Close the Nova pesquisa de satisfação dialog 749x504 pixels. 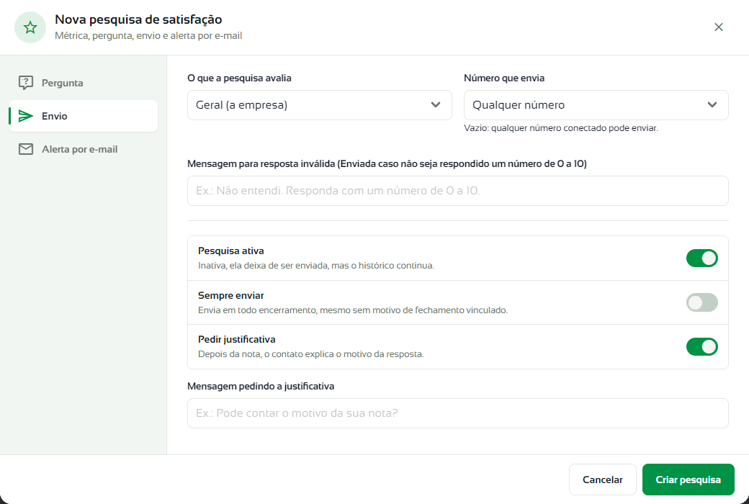pyautogui.click(x=719, y=27)
